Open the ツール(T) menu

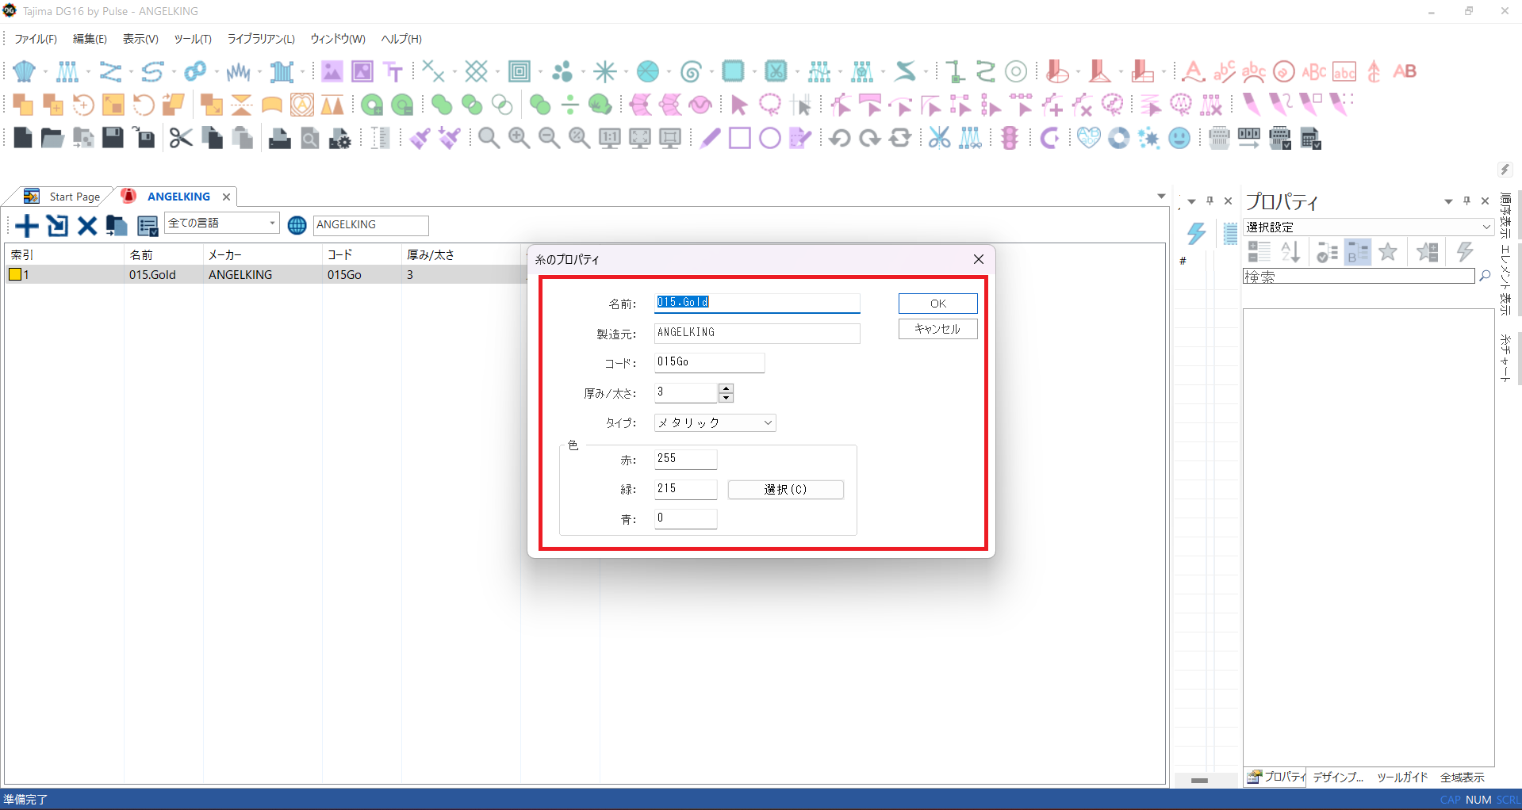coord(193,39)
